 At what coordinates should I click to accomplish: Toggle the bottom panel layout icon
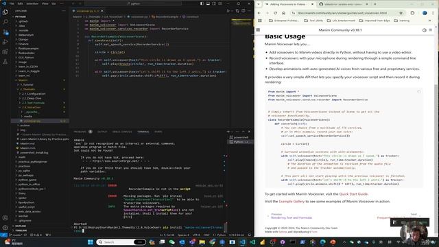tap(208, 3)
